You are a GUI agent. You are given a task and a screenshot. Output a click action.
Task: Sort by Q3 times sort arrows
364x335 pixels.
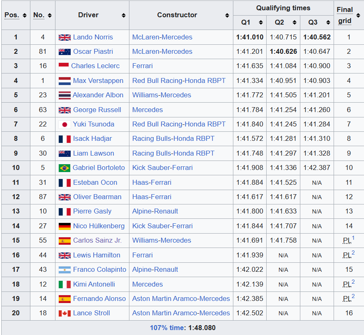(x=328, y=22)
